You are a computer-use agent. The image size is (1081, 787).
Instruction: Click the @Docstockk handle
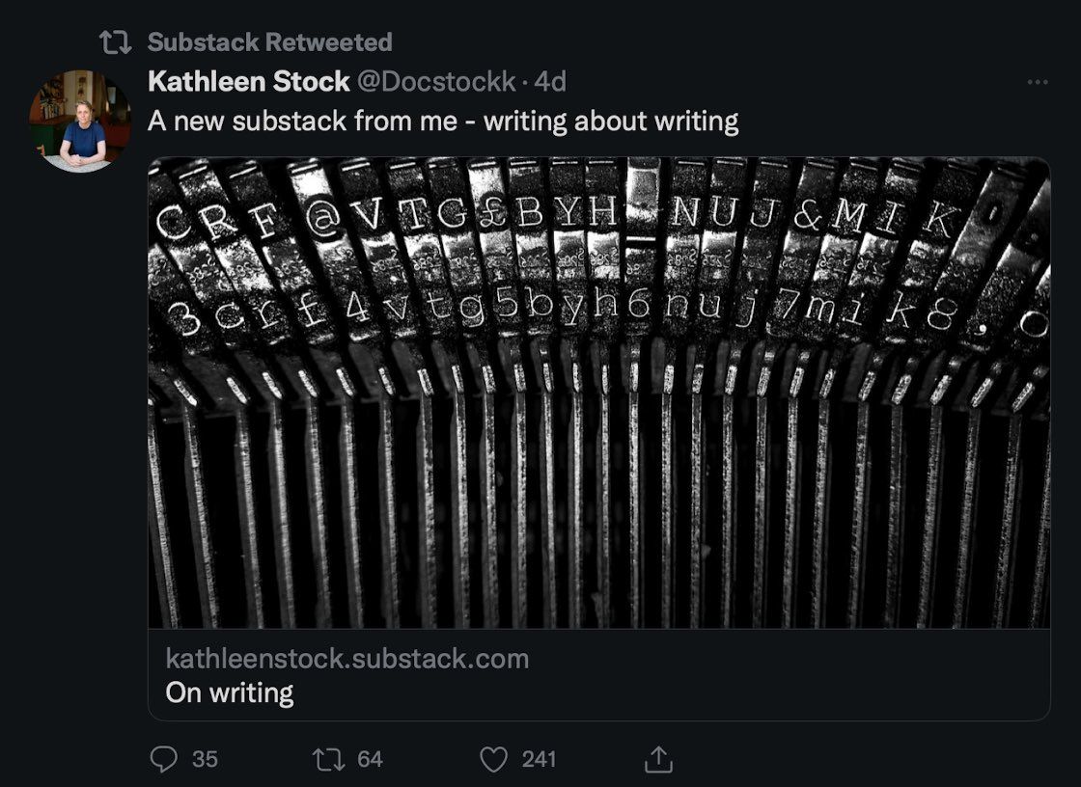click(x=437, y=82)
